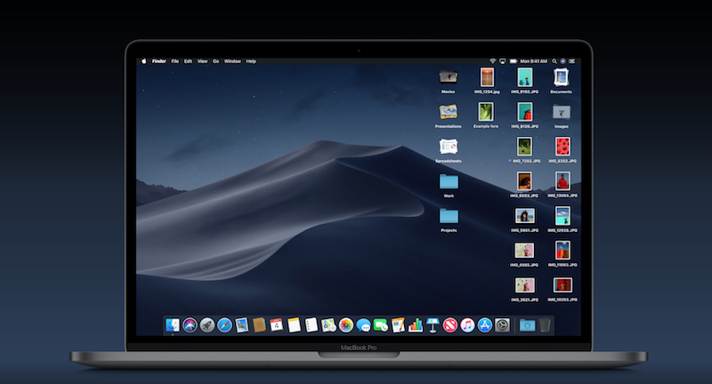The height and width of the screenshot is (384, 712).
Task: Open System Preferences gear in Dock
Action: coord(502,325)
